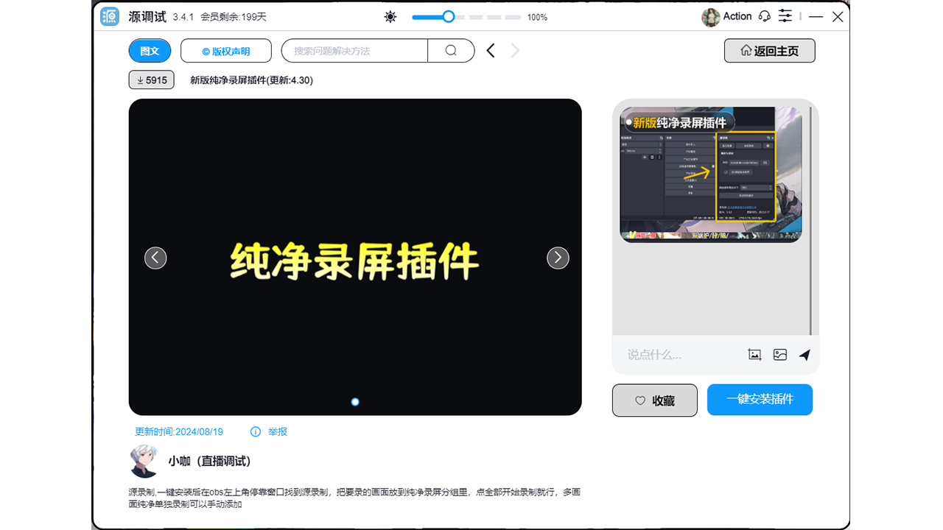Open the settings sliders icon beside Action

(x=785, y=16)
